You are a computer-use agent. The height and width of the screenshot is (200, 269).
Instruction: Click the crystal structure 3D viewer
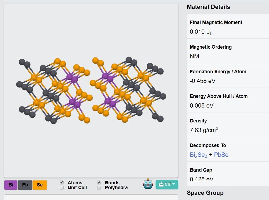91,91
